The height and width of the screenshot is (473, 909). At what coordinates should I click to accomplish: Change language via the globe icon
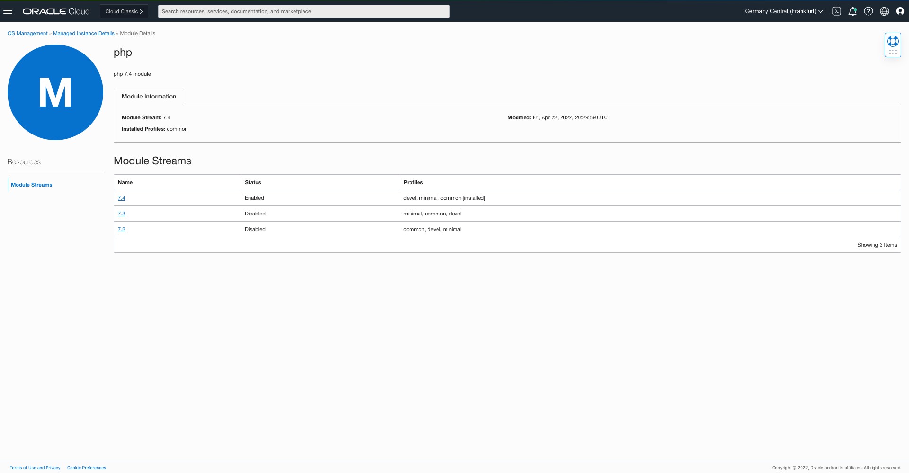coord(884,11)
